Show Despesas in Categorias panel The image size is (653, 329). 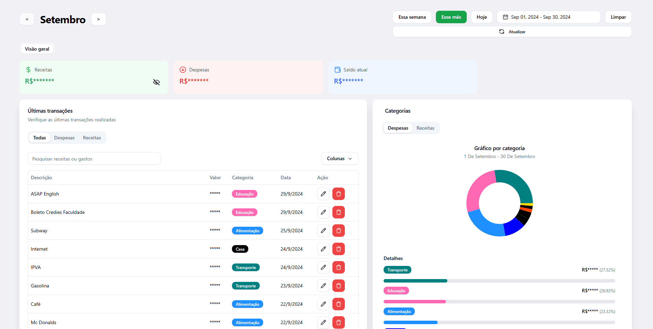pyautogui.click(x=398, y=128)
